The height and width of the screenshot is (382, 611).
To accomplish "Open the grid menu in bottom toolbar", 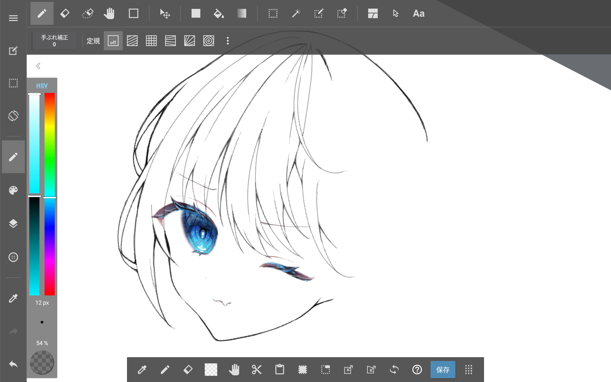I will point(468,370).
